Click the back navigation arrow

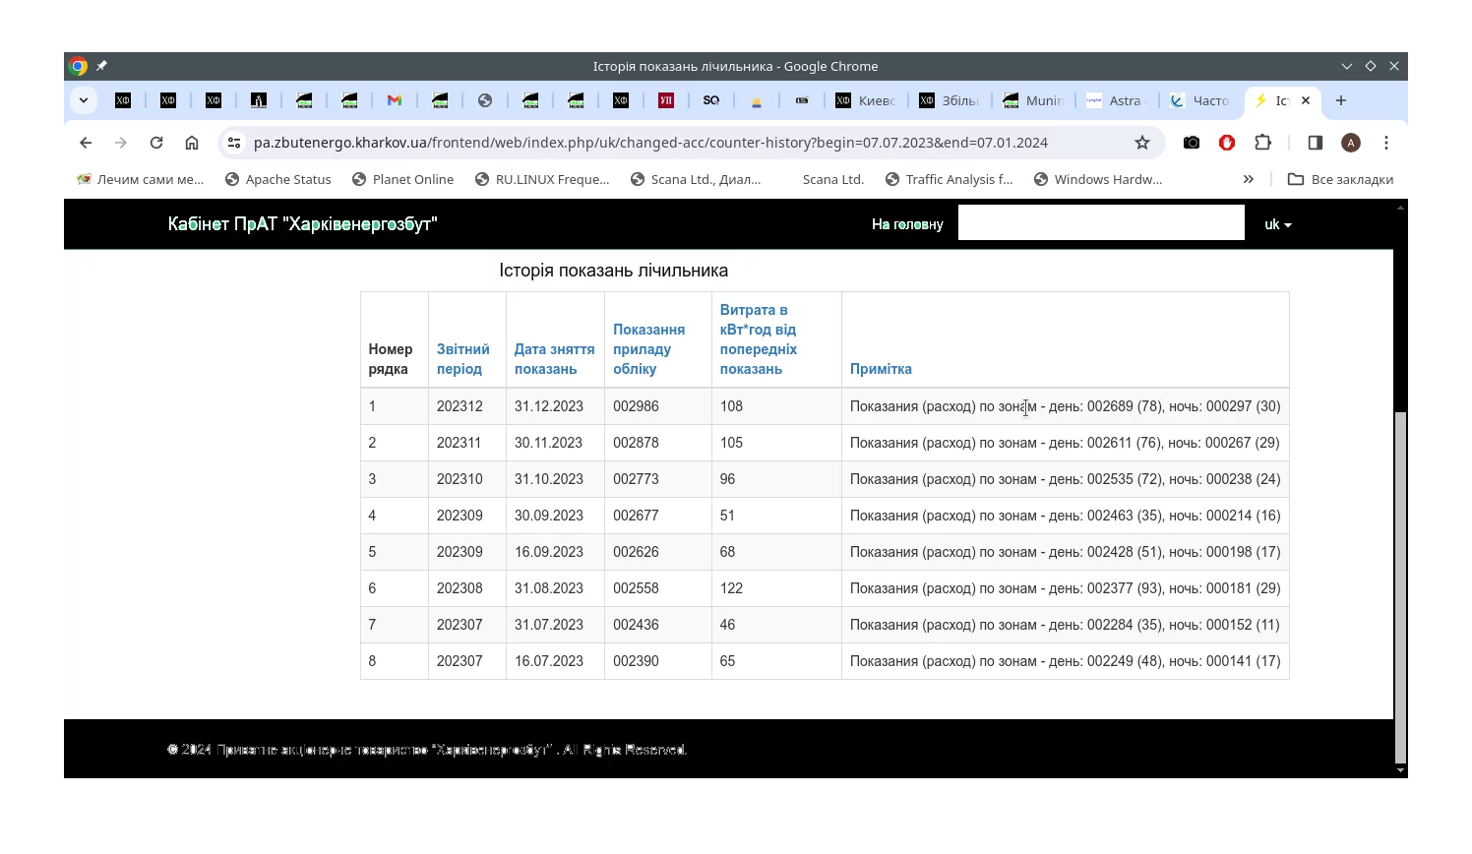[x=86, y=143]
